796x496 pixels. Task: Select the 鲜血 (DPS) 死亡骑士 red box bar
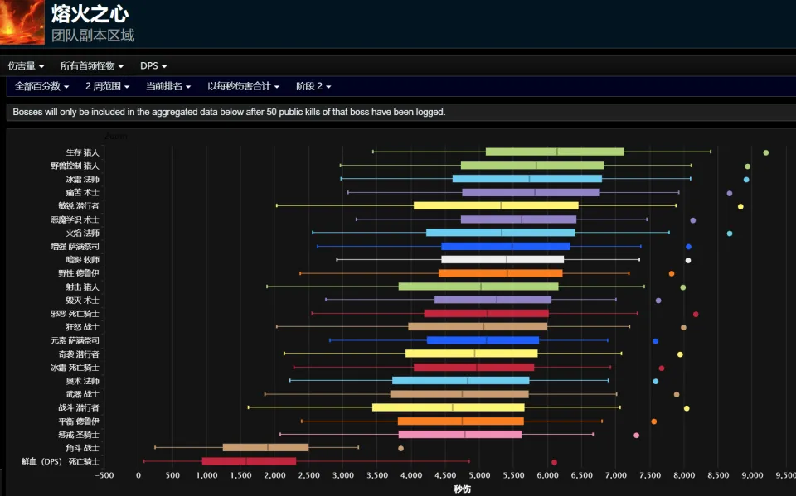[249, 461]
